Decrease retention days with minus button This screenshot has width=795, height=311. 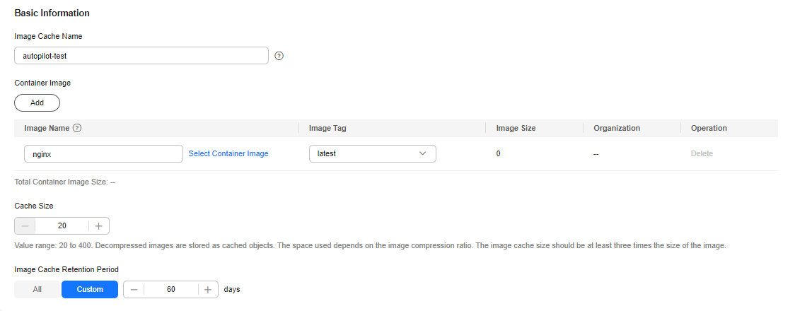(x=134, y=290)
